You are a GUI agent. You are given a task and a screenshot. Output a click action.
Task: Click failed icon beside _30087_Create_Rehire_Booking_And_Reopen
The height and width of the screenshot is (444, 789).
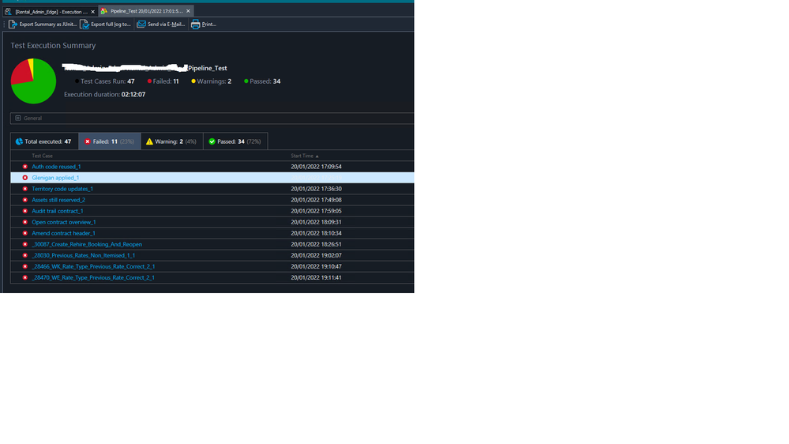coord(24,244)
